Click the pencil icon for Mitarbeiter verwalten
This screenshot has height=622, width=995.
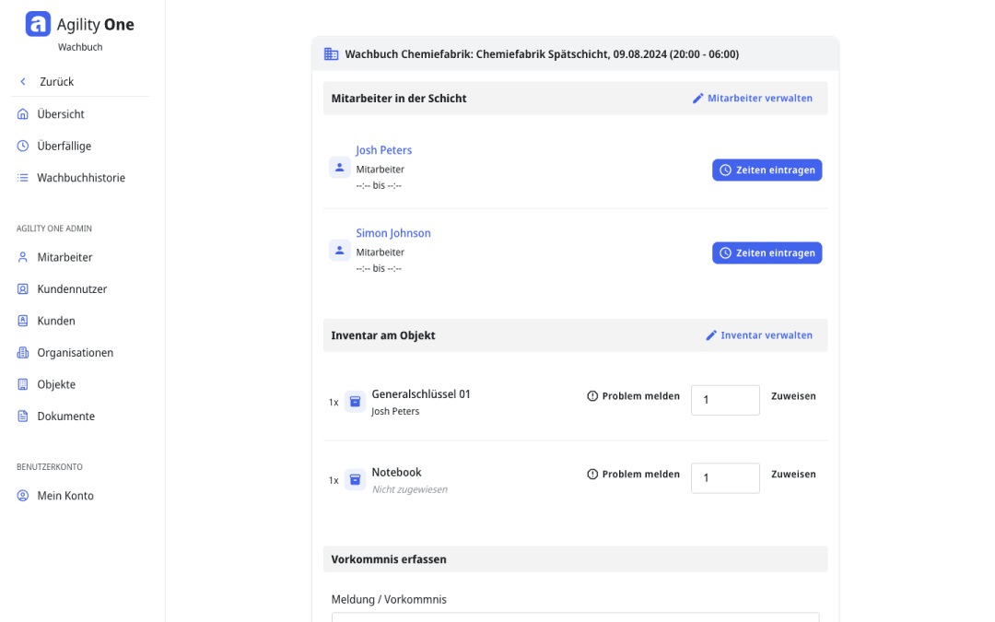point(697,99)
